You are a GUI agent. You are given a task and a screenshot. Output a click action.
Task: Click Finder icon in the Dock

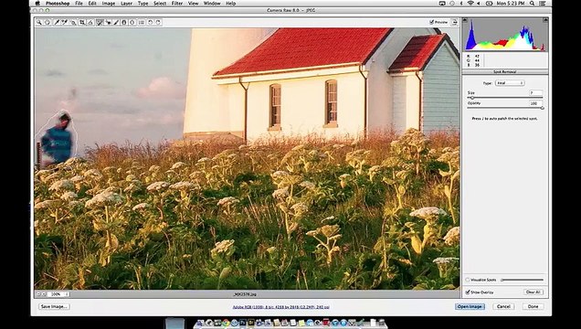pyautogui.click(x=200, y=324)
